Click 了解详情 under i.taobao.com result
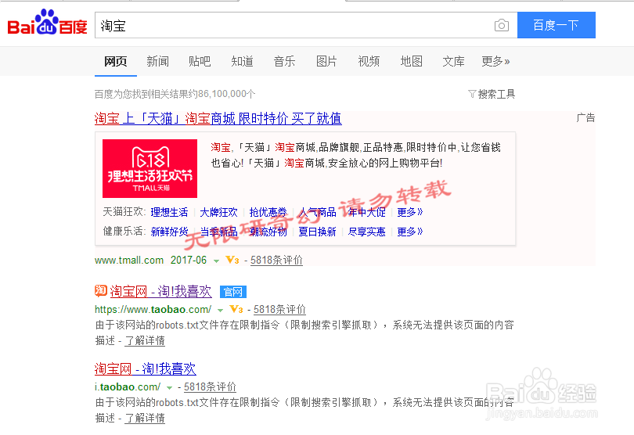This screenshot has width=634, height=435. [145, 418]
